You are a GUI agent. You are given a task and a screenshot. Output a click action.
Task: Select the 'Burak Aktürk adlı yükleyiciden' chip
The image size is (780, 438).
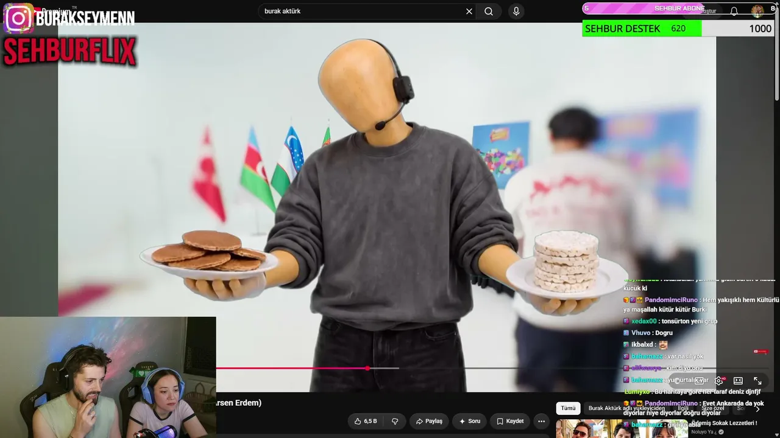(x=626, y=408)
